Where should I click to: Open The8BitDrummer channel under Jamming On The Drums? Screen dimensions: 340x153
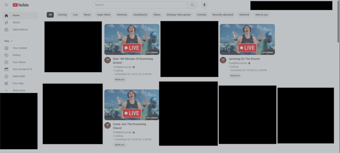[x=238, y=63]
